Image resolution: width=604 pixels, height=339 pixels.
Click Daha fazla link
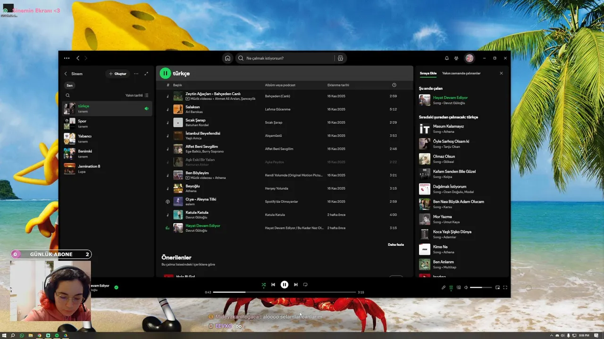coord(396,244)
